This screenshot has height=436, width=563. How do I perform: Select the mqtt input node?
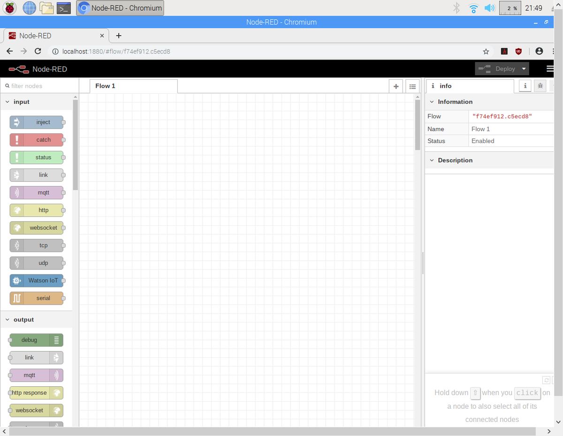(36, 192)
